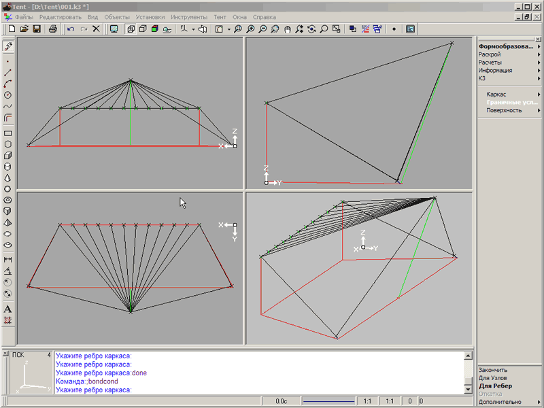
Task: Print the drawing using the printer icon
Action: pyautogui.click(x=53, y=29)
